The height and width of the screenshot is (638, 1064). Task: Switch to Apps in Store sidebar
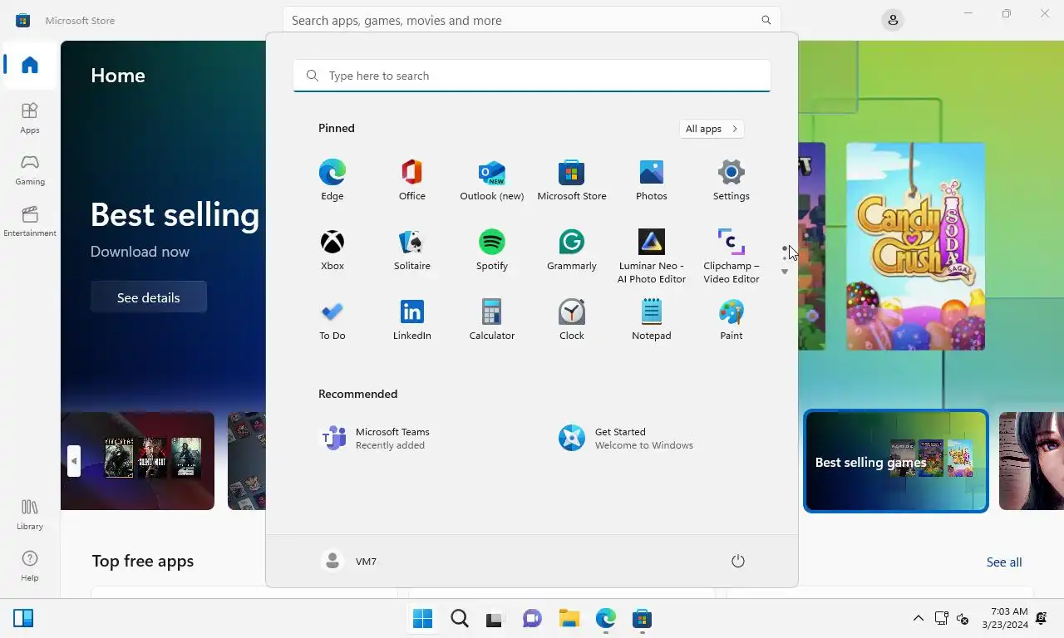[30, 118]
